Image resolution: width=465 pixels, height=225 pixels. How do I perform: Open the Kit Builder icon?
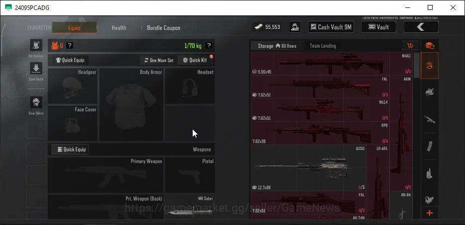click(36, 45)
